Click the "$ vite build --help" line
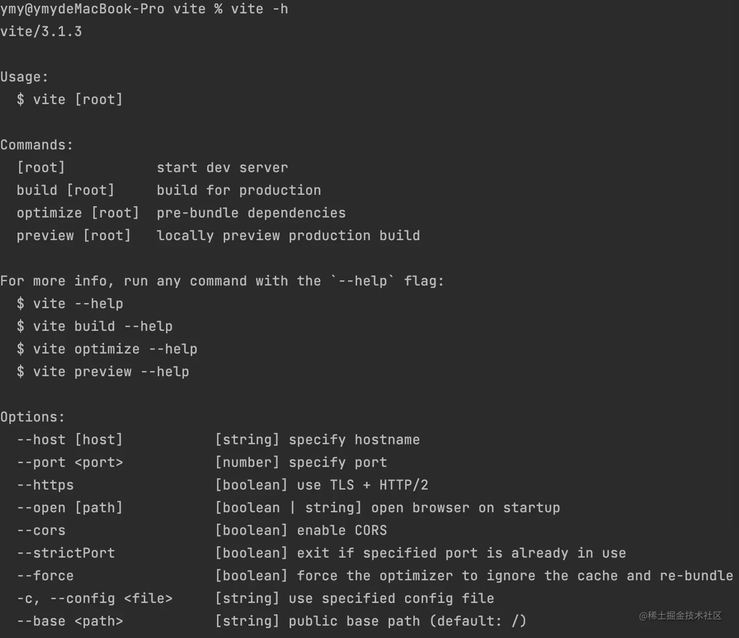Image resolution: width=739 pixels, height=638 pixels. click(95, 327)
